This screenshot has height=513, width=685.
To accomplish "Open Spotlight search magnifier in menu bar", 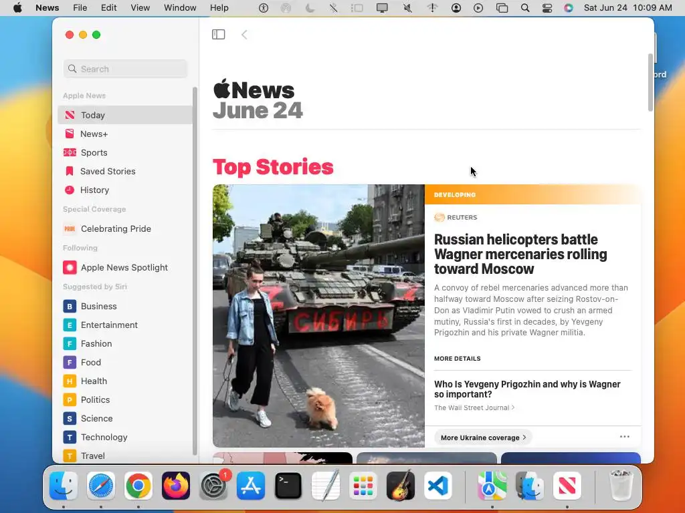I will (x=525, y=8).
